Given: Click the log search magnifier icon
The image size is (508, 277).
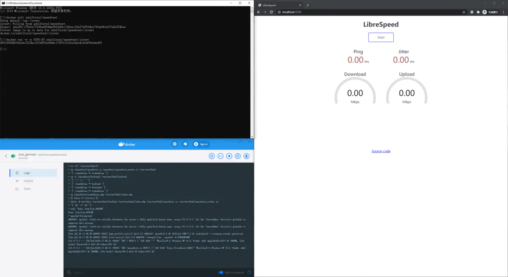Looking at the screenshot, I should (x=69, y=272).
